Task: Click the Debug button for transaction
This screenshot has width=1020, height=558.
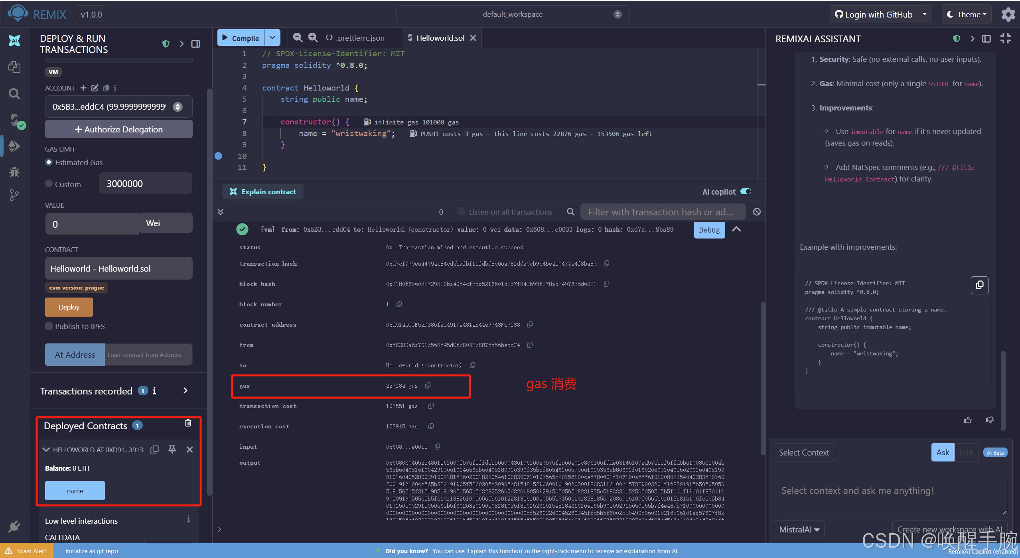Action: click(x=709, y=230)
